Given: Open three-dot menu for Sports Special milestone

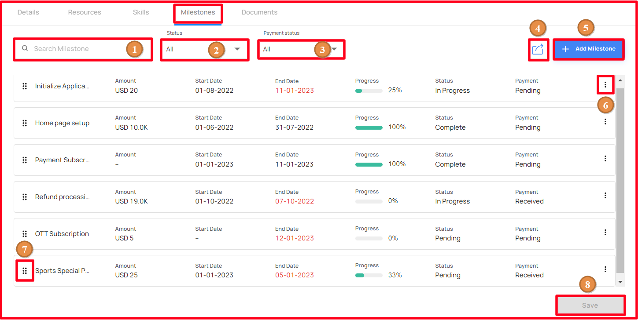Looking at the screenshot, I should (605, 269).
